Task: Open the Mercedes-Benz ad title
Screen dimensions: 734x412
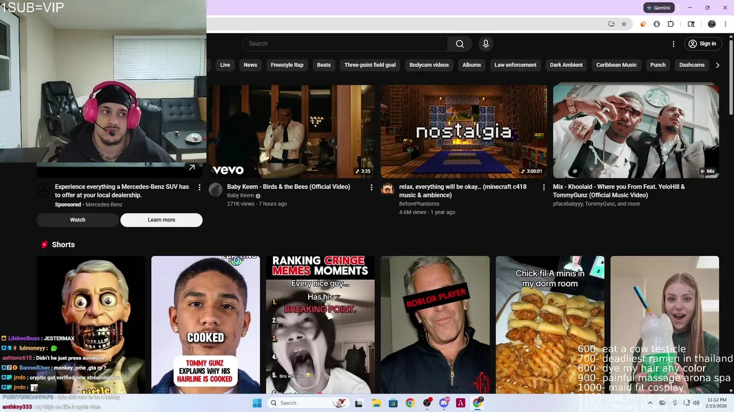Action: point(122,191)
